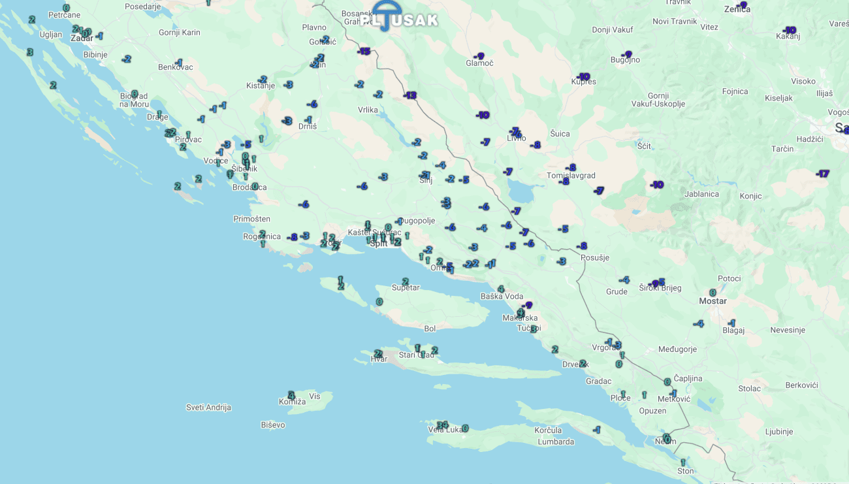849x484 pixels.
Task: Select the -9 marker above Bugojno
Action: [x=627, y=55]
